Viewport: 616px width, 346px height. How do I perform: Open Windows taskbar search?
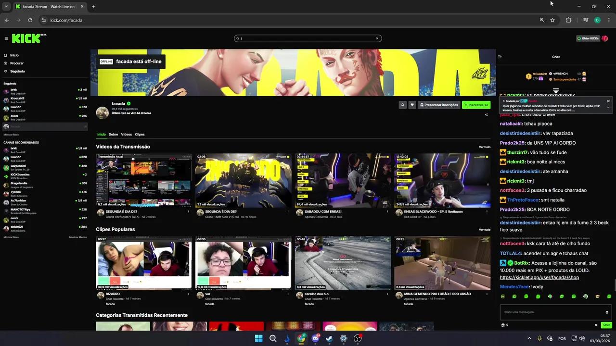click(273, 338)
